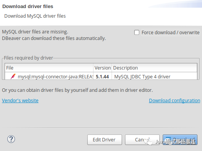The width and height of the screenshot is (202, 151).
Task: Click the icon inside the Download button
Action: pos(168,140)
